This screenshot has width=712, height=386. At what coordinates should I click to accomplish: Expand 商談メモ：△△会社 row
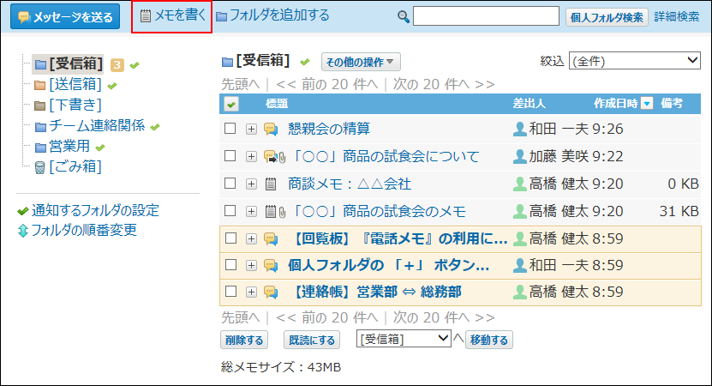[251, 184]
